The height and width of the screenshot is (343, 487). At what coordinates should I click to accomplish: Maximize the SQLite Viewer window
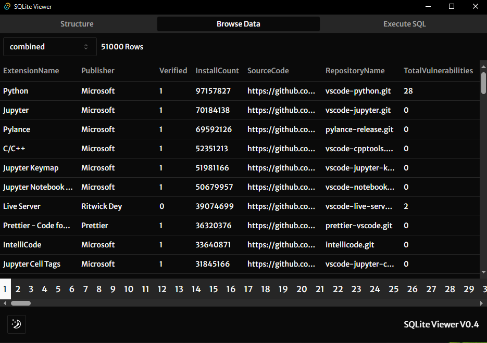point(452,7)
